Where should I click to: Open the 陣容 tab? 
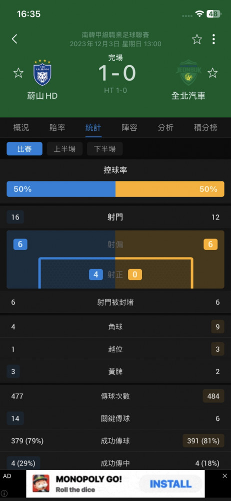click(x=129, y=128)
